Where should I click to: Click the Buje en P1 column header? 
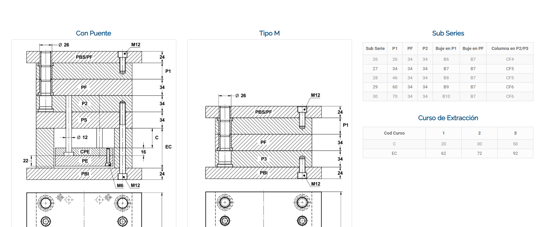pyautogui.click(x=446, y=49)
